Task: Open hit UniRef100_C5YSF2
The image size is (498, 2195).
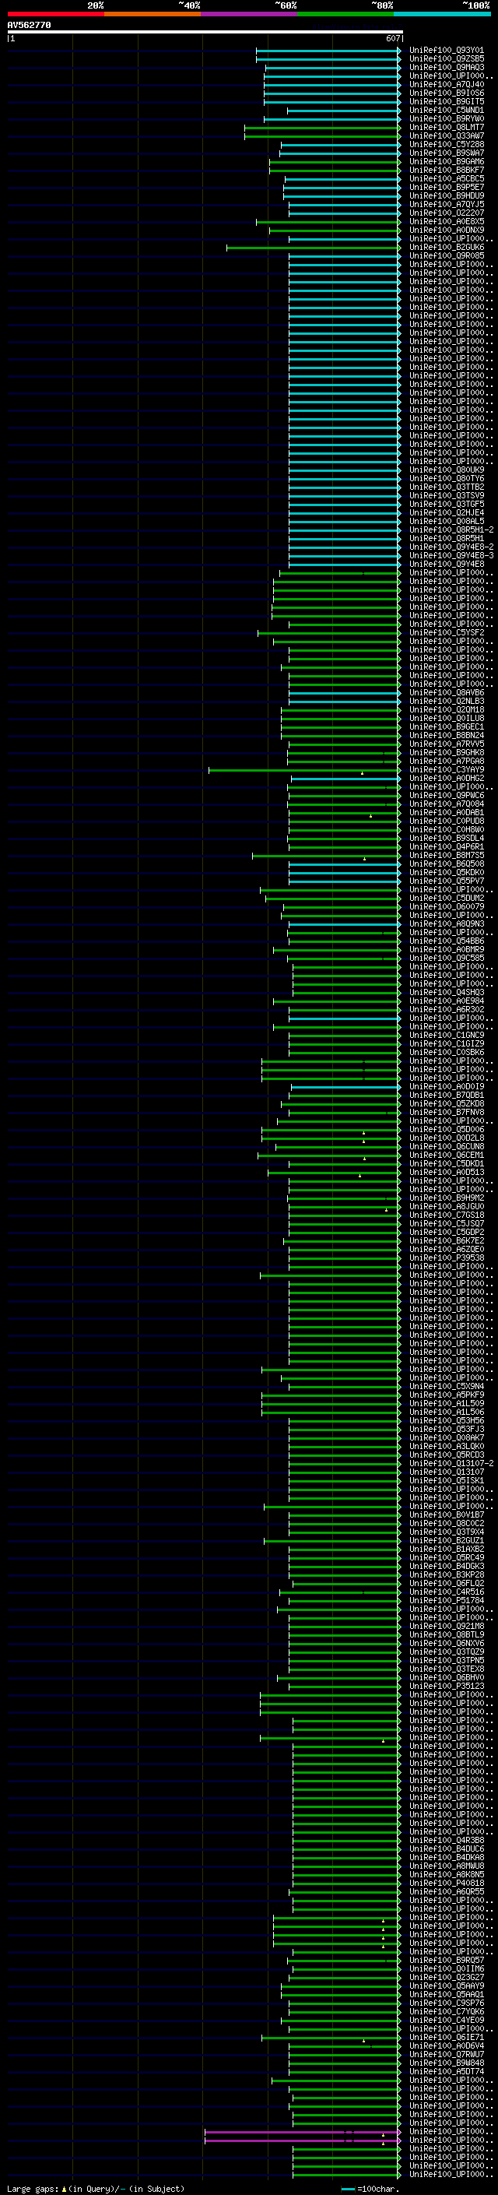Action: 446,633
